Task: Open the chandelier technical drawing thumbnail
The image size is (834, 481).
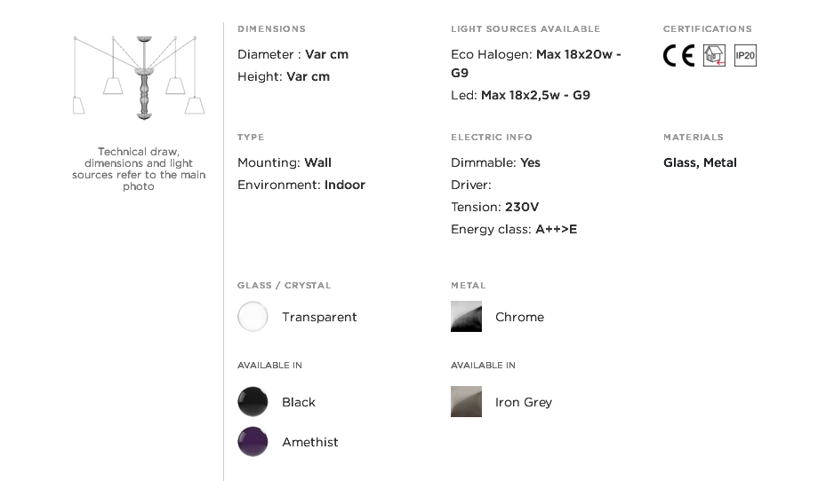Action: tap(139, 77)
